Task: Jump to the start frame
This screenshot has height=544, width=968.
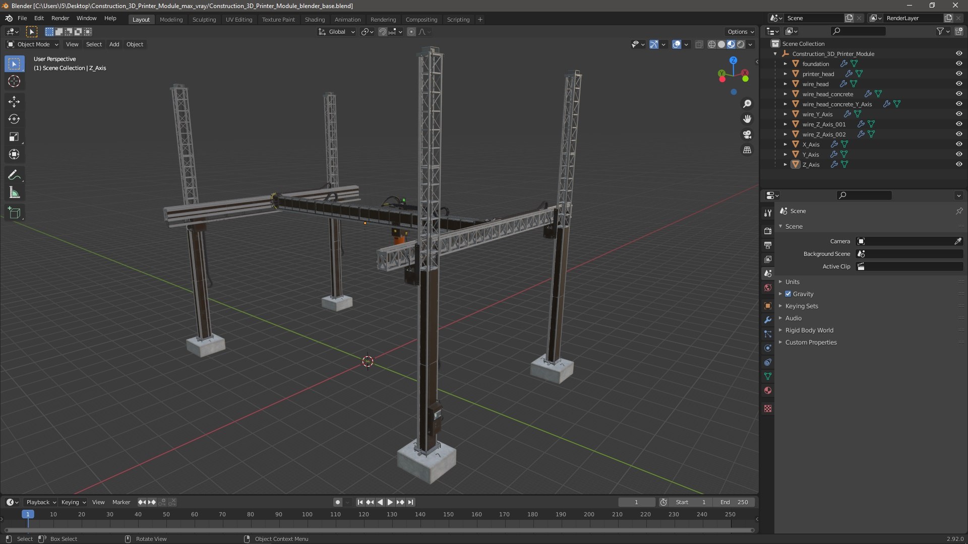Action: [x=360, y=502]
